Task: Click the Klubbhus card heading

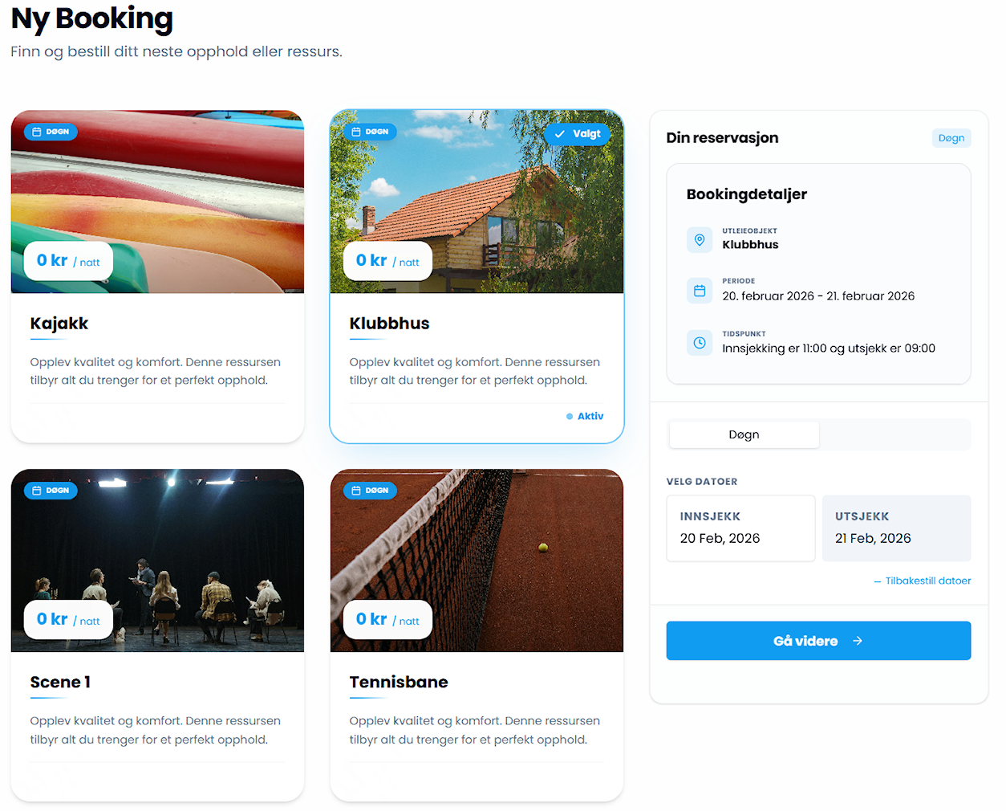Action: (389, 324)
